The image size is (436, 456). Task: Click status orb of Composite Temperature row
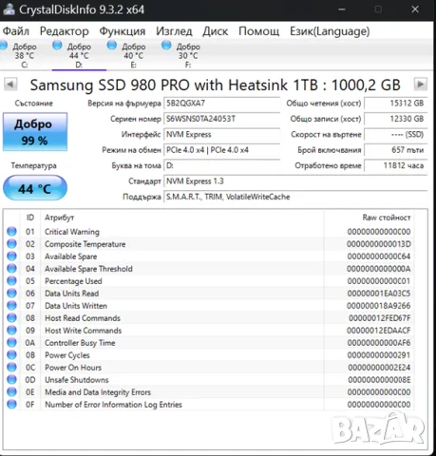pyautogui.click(x=11, y=244)
